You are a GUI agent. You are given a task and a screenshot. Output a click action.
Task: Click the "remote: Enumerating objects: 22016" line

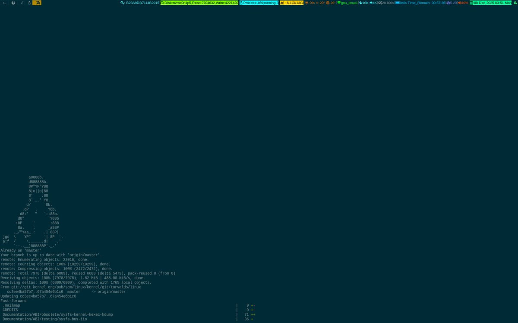pos(45,260)
